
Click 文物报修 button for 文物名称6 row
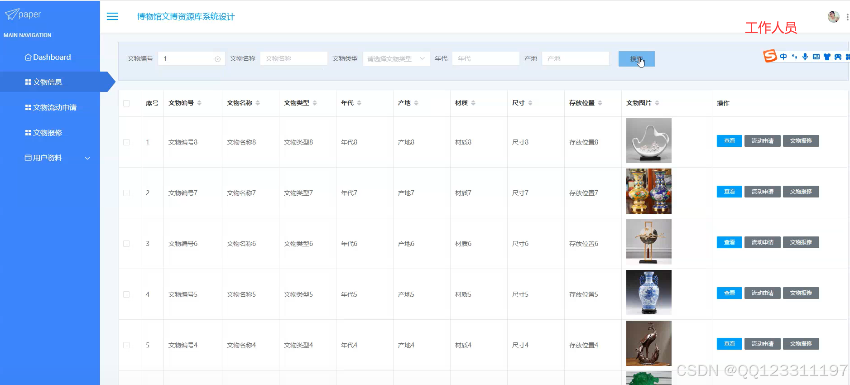point(801,242)
